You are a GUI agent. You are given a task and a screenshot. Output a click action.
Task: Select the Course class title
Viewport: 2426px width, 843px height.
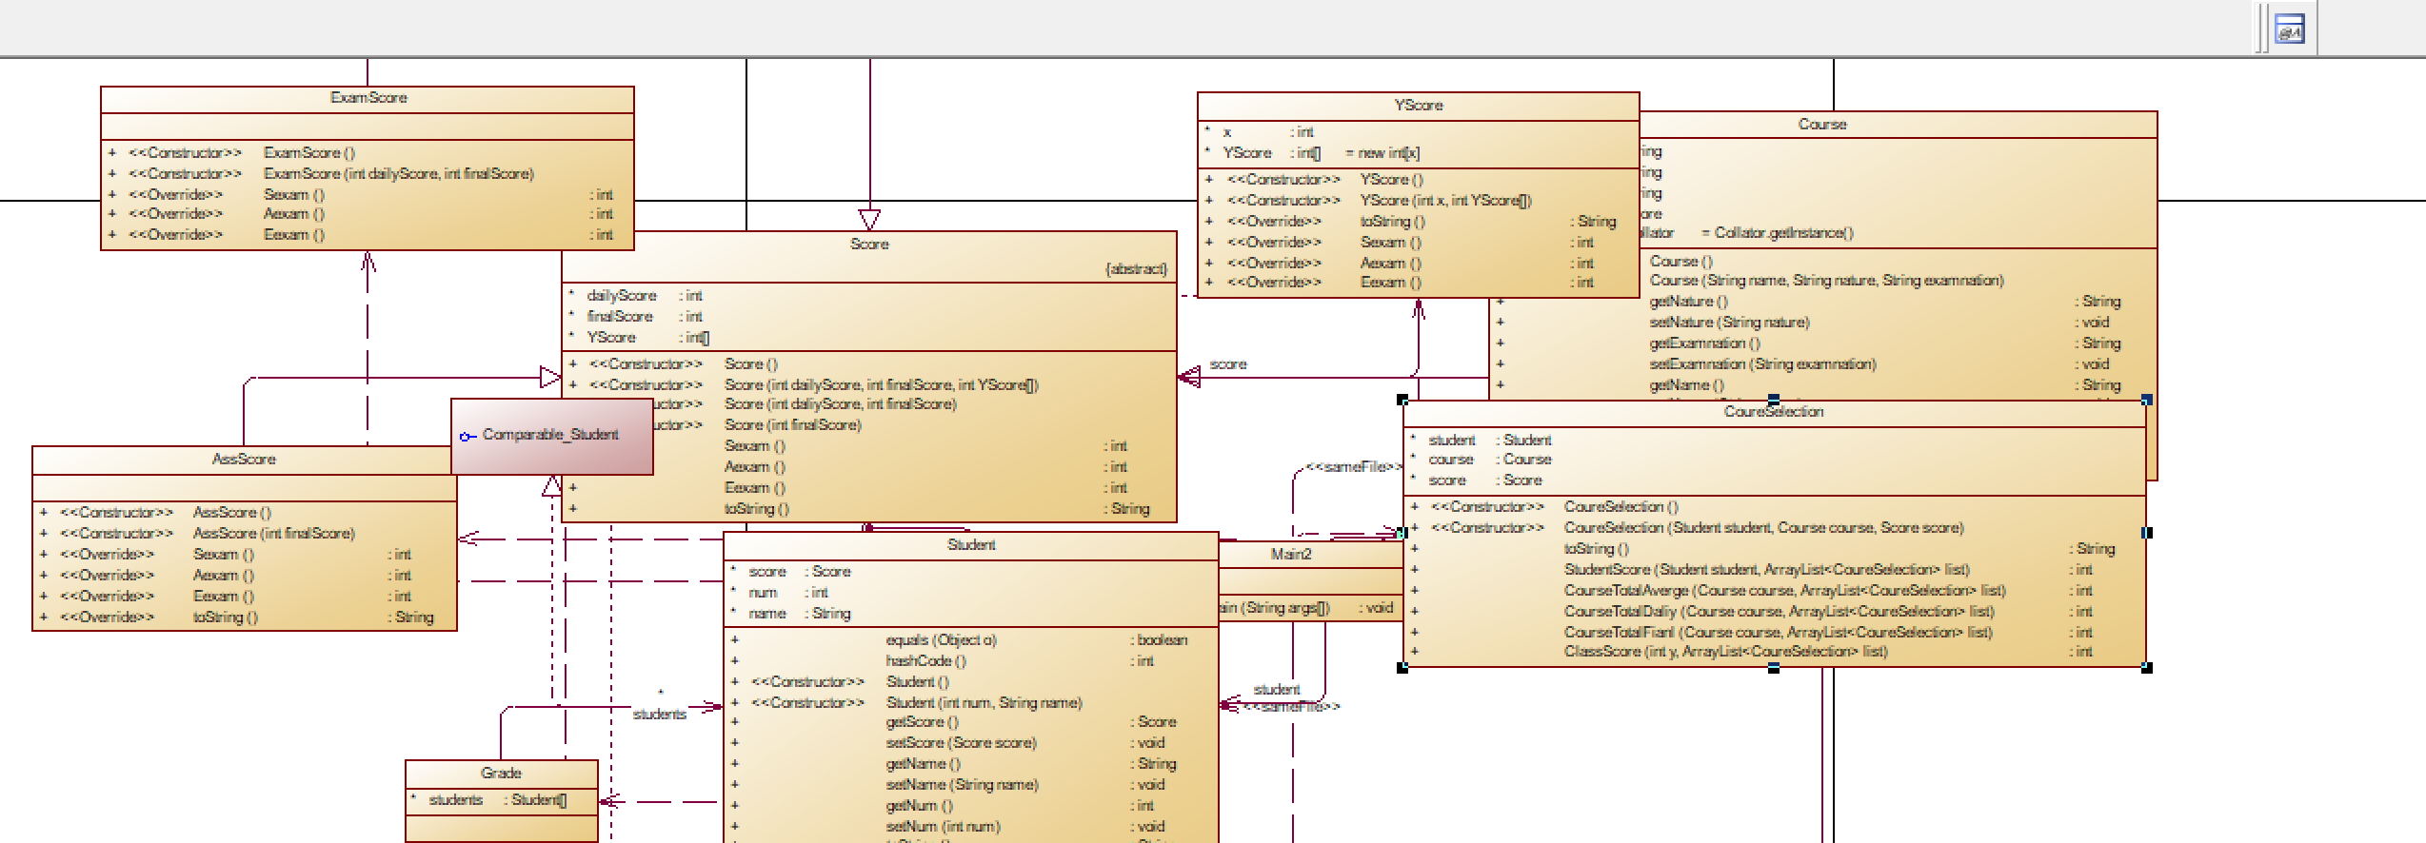tap(1822, 125)
